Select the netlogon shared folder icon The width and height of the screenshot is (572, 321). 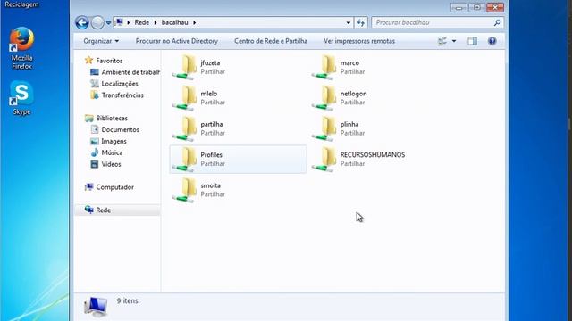point(324,98)
